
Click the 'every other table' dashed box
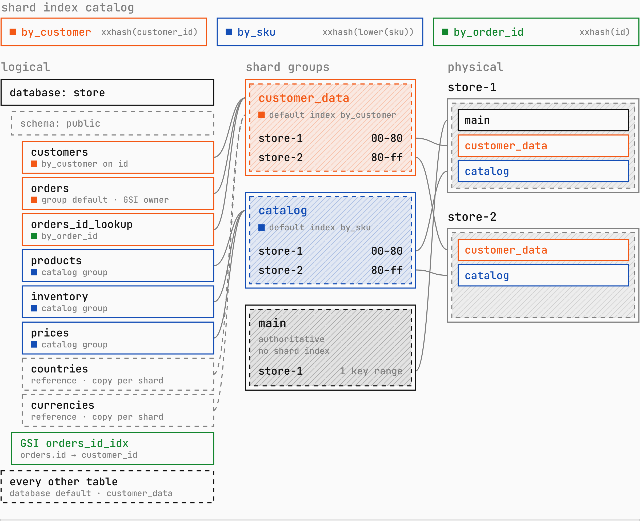pos(107,487)
